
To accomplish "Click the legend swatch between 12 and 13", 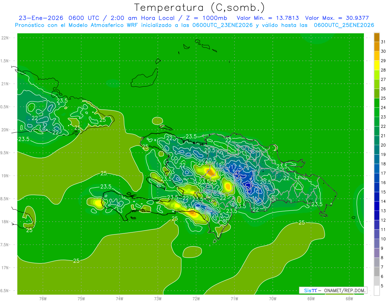I will pyautogui.click(x=377, y=215).
